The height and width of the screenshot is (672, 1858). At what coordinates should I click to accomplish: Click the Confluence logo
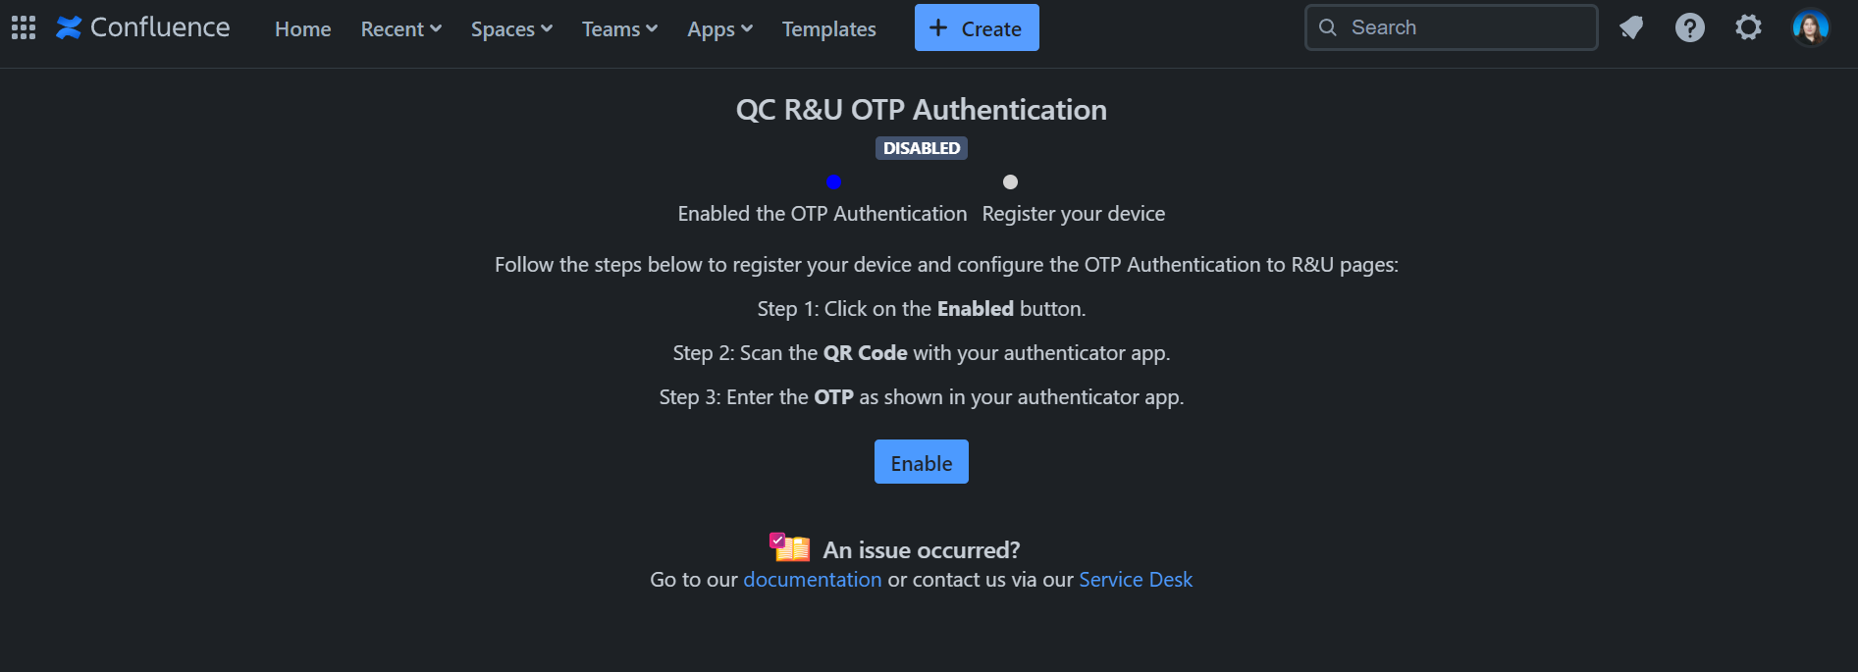pyautogui.click(x=143, y=27)
